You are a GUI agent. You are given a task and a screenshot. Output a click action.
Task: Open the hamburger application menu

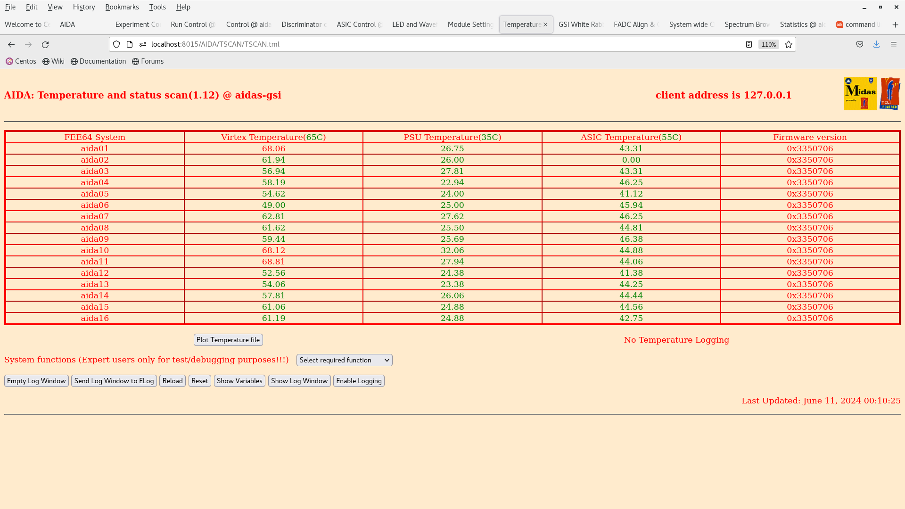click(x=894, y=44)
